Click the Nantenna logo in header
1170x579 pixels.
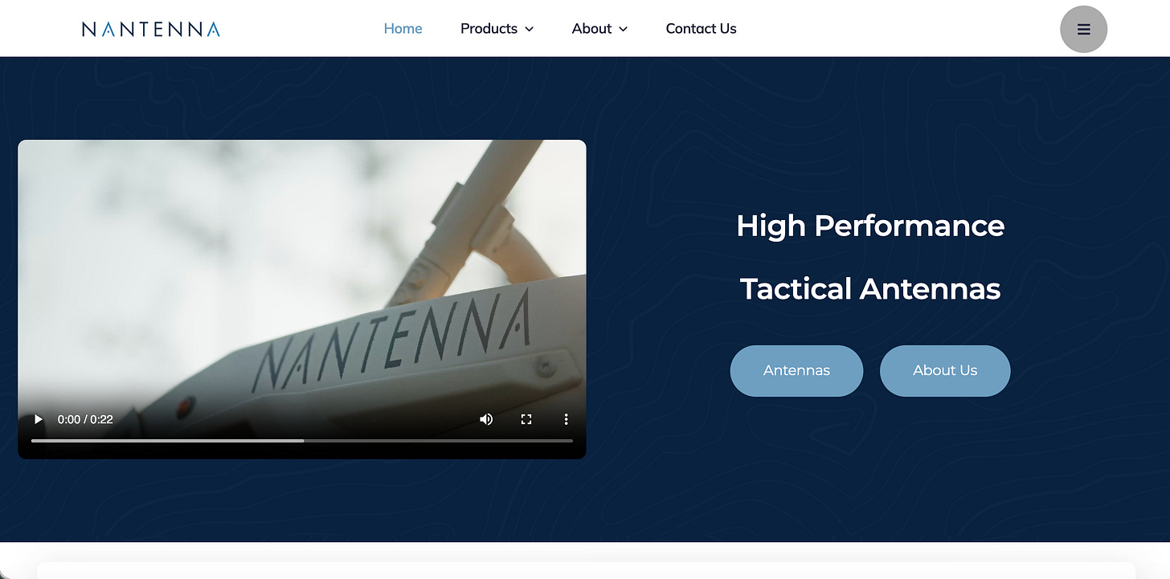coord(151,30)
